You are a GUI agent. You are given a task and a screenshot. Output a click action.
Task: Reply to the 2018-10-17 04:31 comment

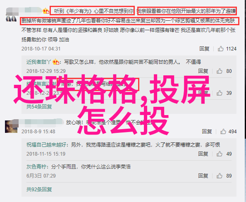point(204,49)
